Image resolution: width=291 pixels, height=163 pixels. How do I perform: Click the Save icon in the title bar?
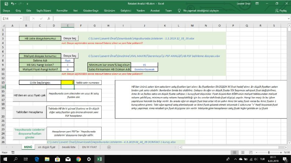tap(6, 4)
